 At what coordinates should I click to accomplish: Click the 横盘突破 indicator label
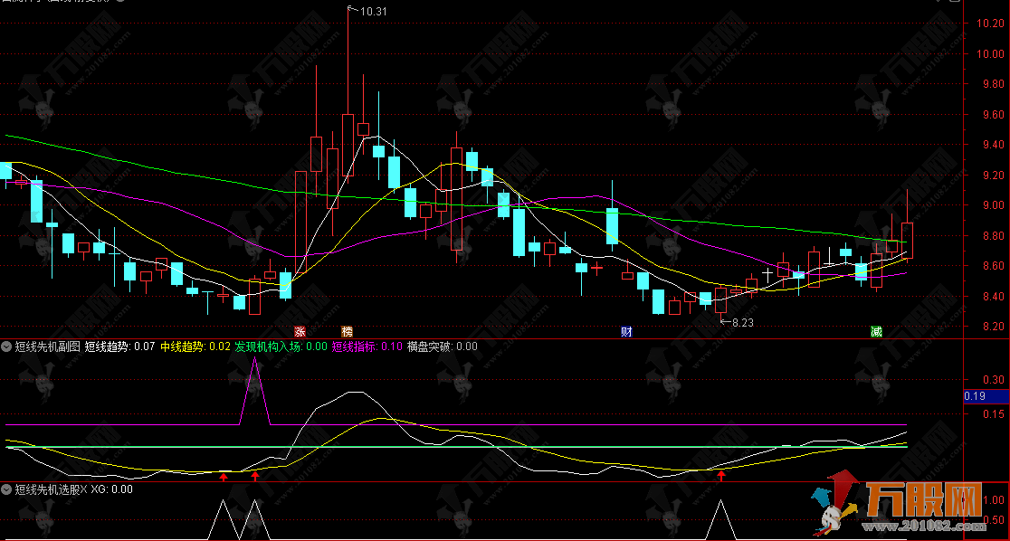(430, 346)
